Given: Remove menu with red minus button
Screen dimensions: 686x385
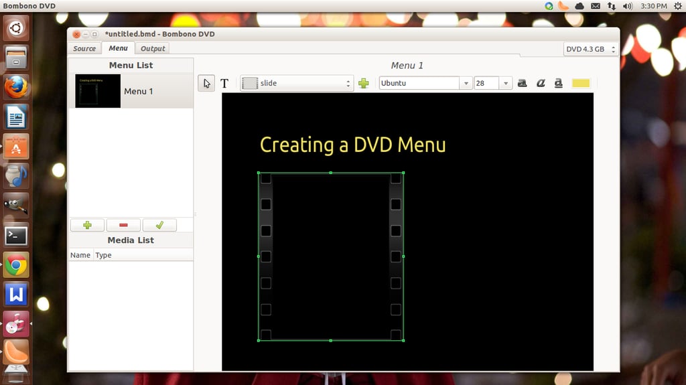Looking at the screenshot, I should (x=123, y=225).
